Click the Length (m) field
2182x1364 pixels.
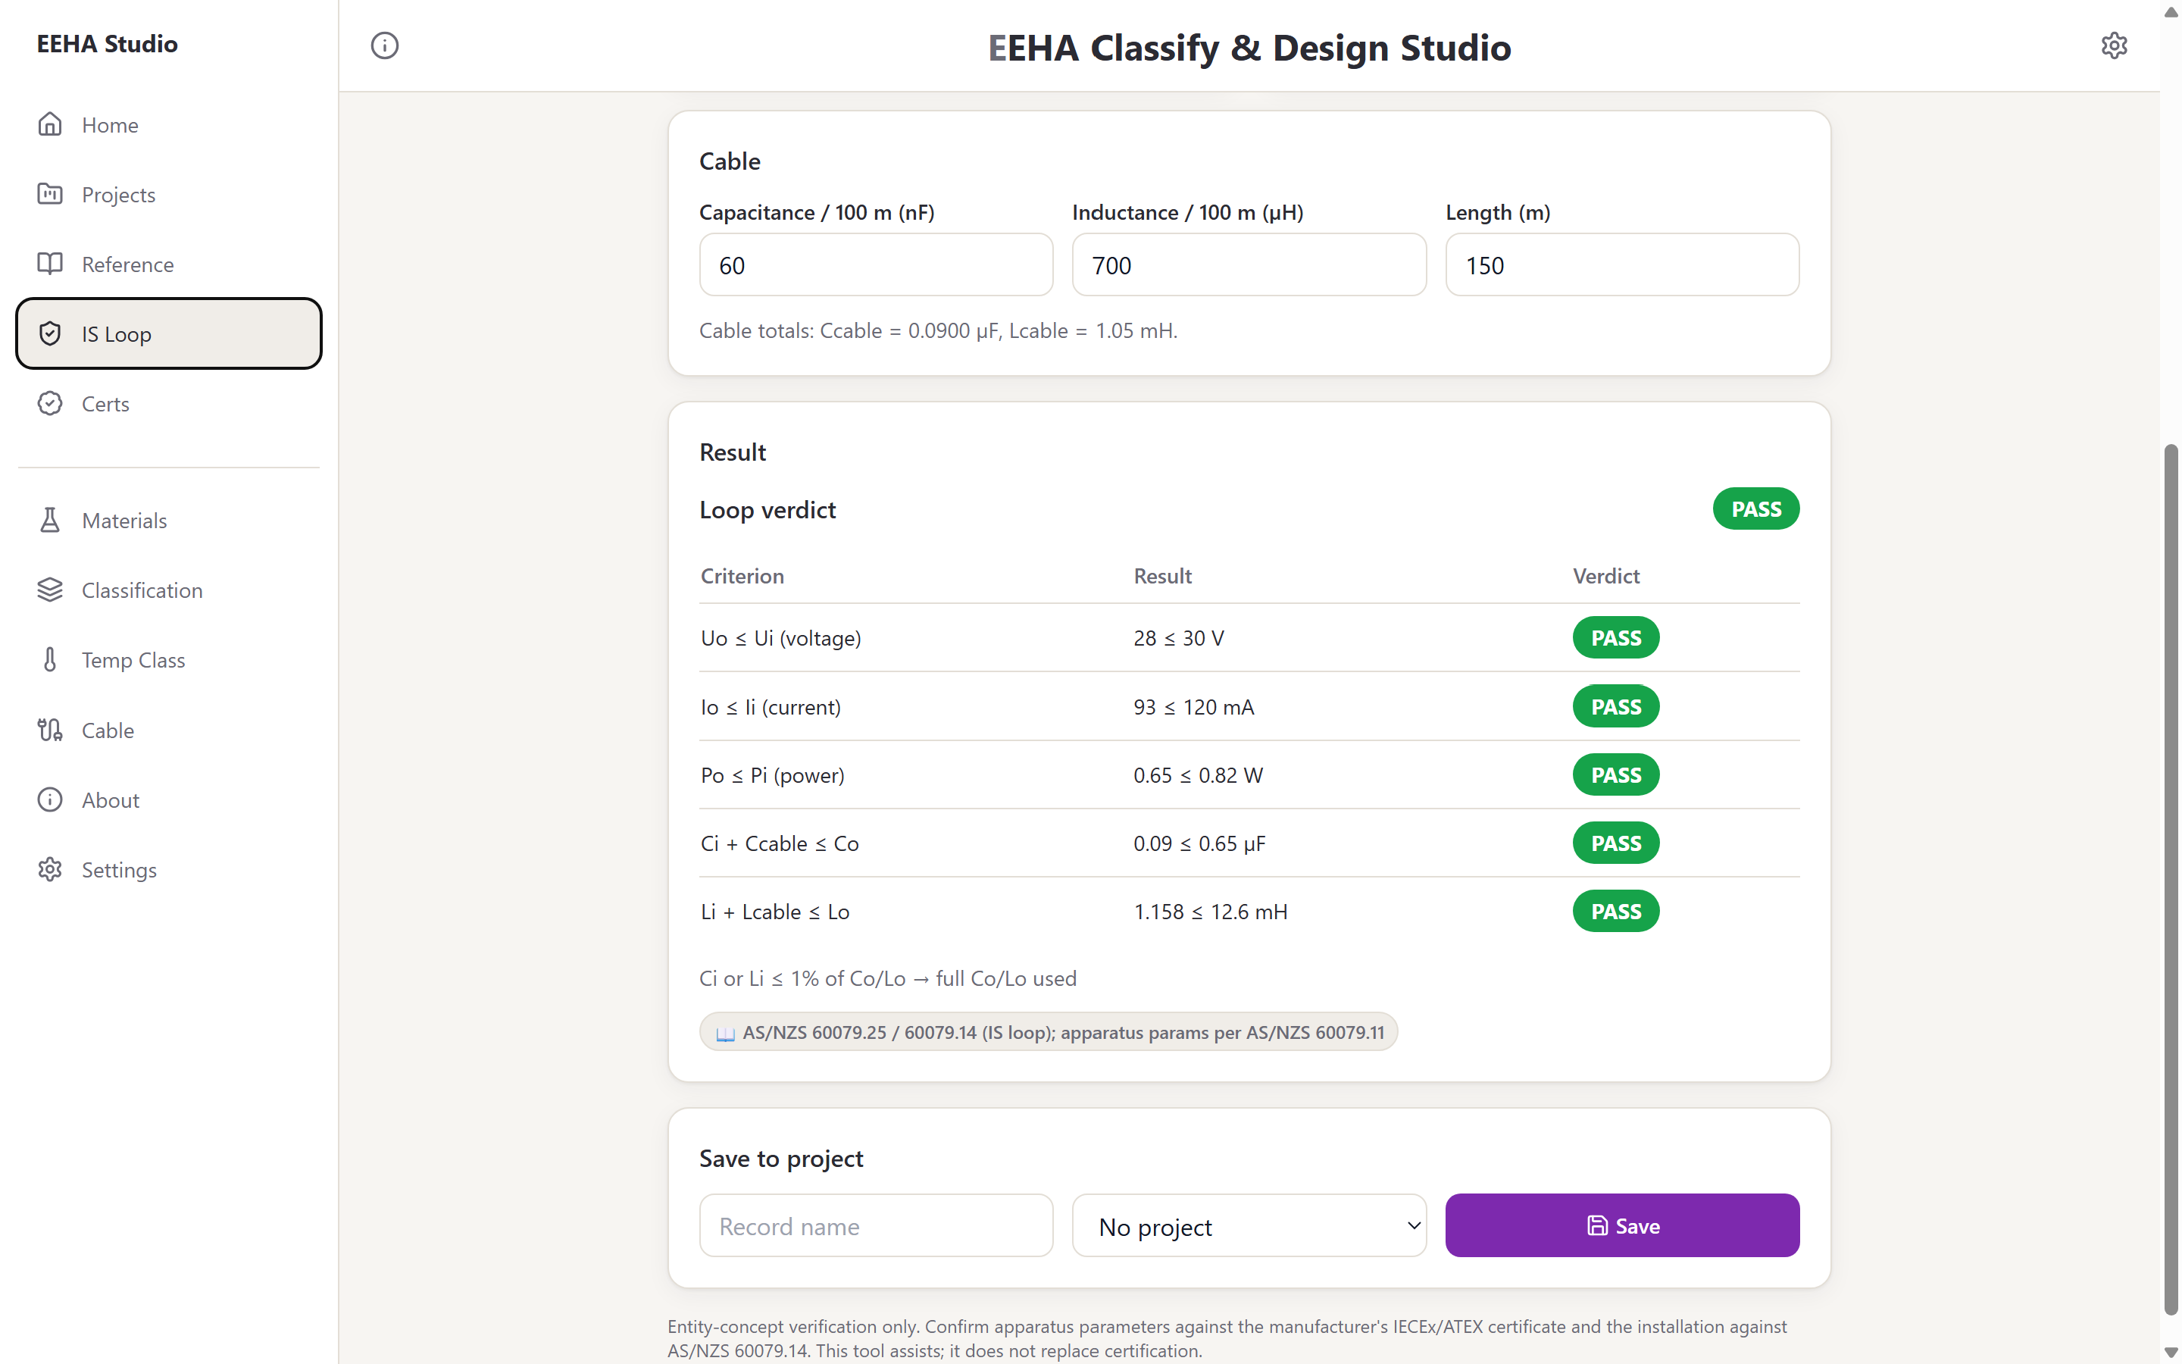tap(1621, 264)
